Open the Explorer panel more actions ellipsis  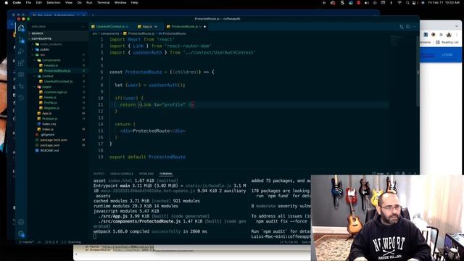tap(83, 27)
